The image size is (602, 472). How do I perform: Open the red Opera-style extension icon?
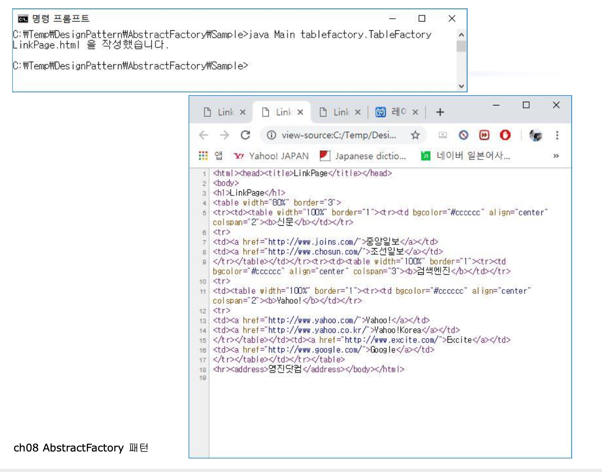(x=505, y=135)
